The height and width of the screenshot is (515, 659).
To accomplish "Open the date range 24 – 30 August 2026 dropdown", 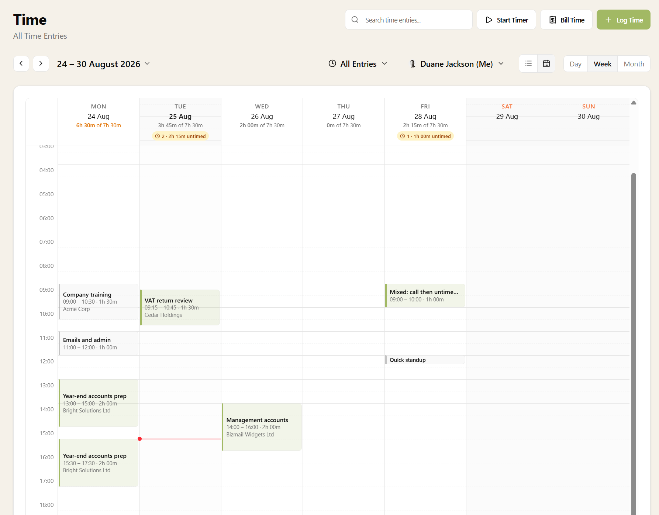I will pos(103,64).
